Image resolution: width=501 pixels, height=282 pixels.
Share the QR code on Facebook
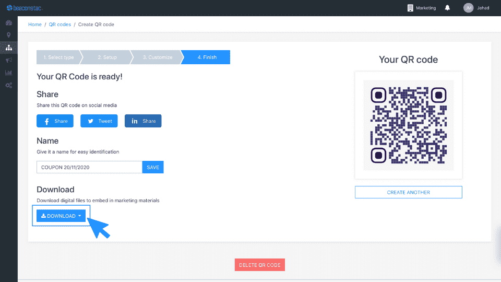pos(55,121)
